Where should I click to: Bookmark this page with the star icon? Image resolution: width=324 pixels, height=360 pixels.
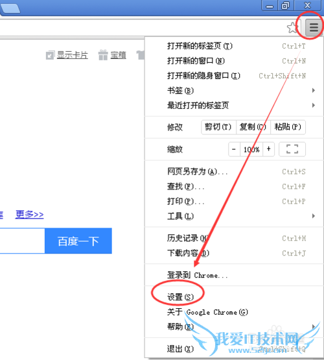[x=292, y=28]
